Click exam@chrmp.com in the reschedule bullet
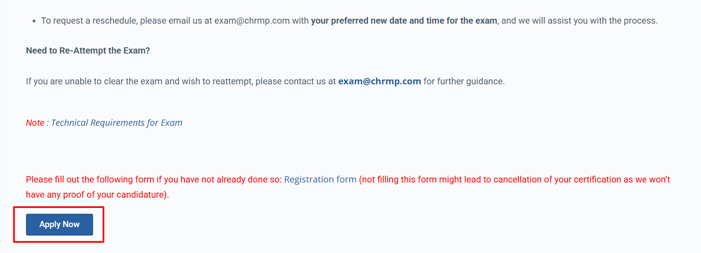 [252, 21]
